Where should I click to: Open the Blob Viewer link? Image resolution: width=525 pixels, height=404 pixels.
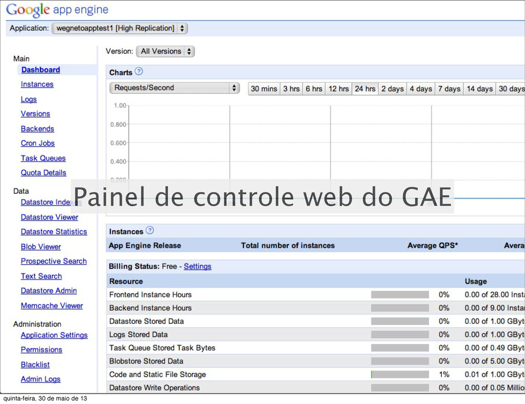(x=41, y=247)
